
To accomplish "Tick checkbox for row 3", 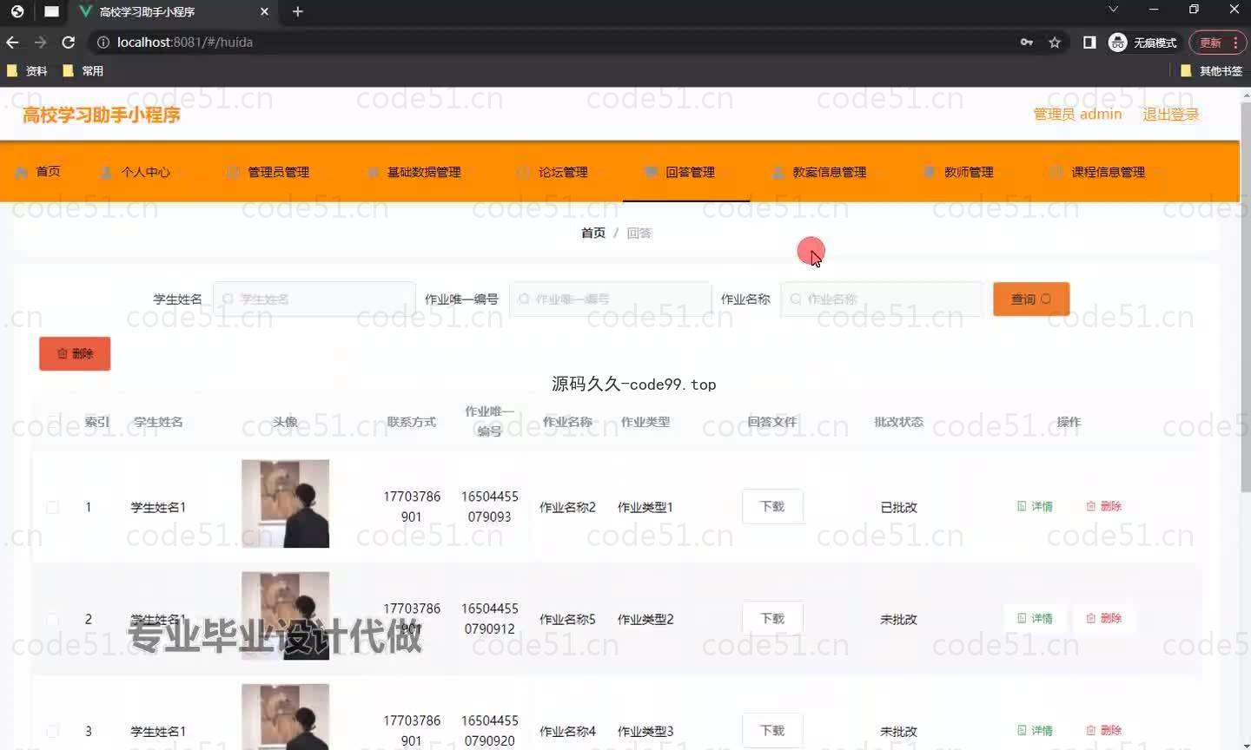I will (x=52, y=731).
